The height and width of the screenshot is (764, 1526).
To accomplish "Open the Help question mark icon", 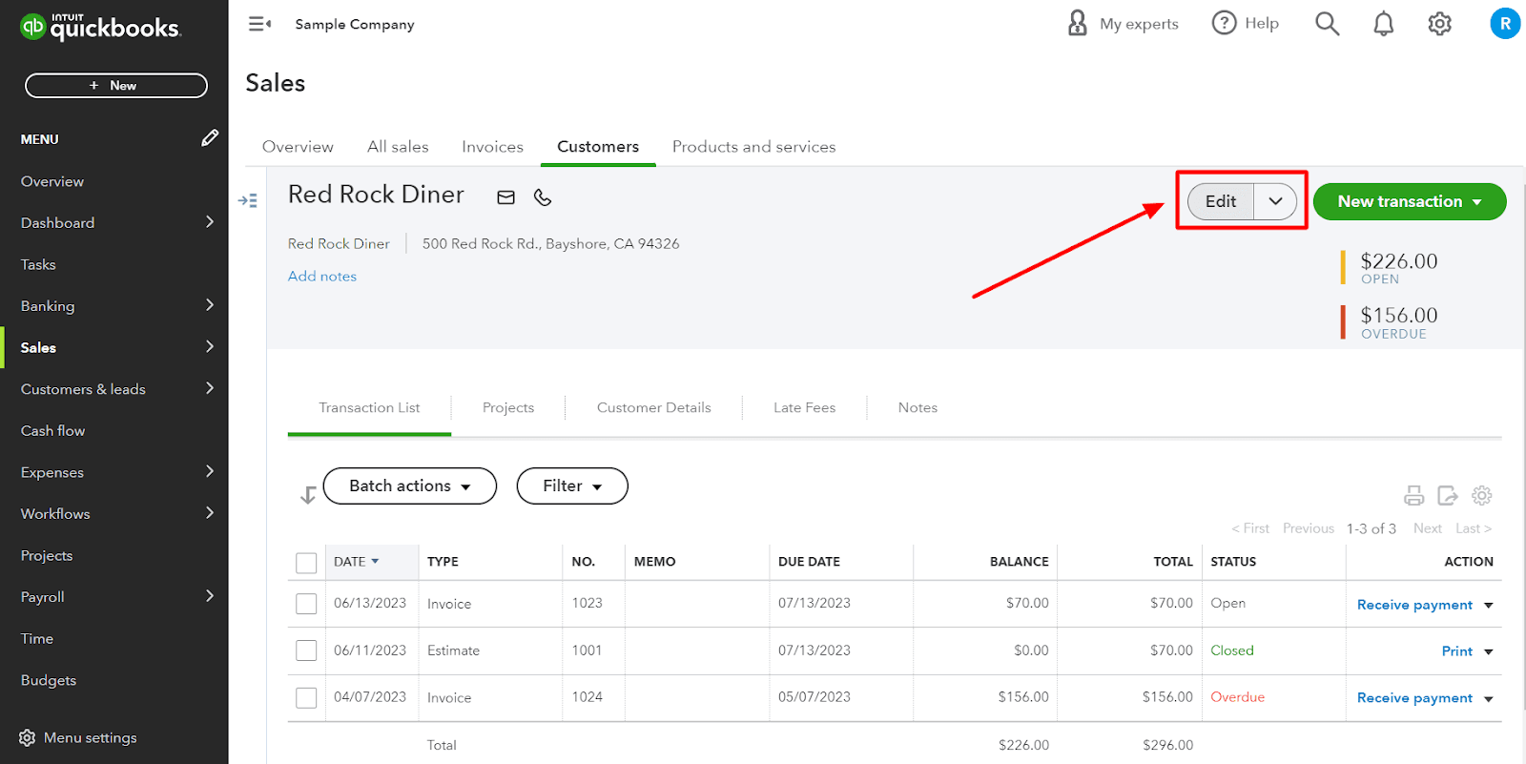I will click(1224, 23).
